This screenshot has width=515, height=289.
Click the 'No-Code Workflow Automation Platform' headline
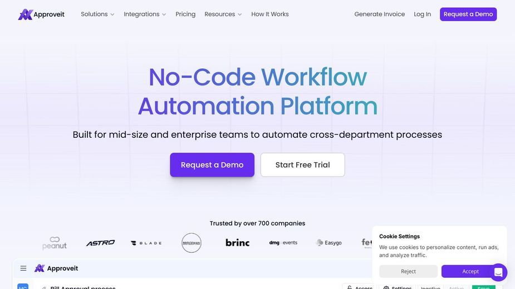click(257, 92)
